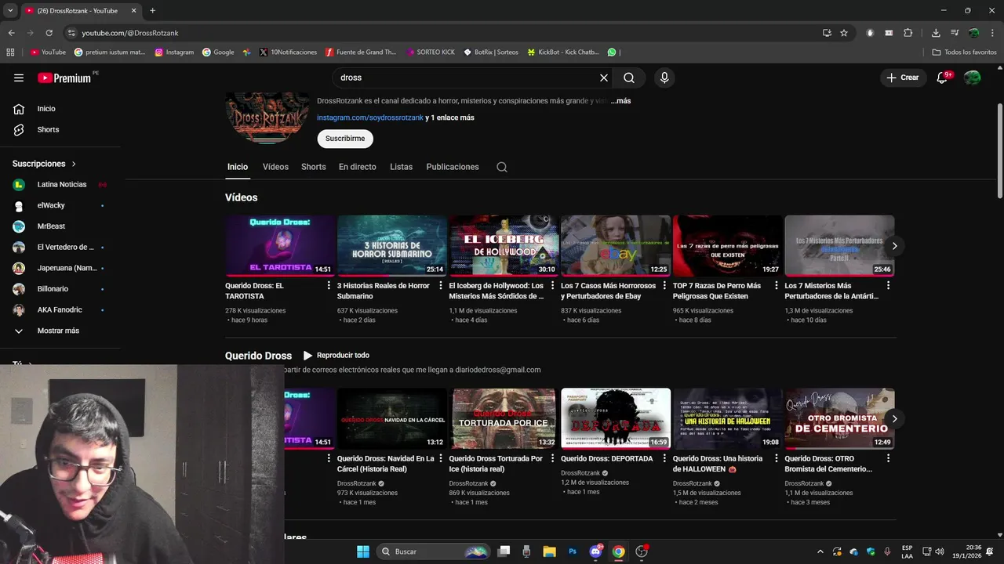Switch to the Shorts channel tab
The height and width of the screenshot is (564, 1004).
(x=314, y=167)
